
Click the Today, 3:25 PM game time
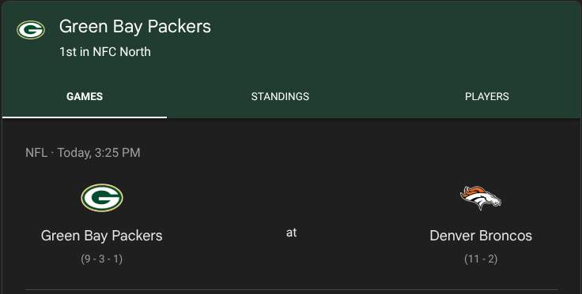tap(99, 153)
